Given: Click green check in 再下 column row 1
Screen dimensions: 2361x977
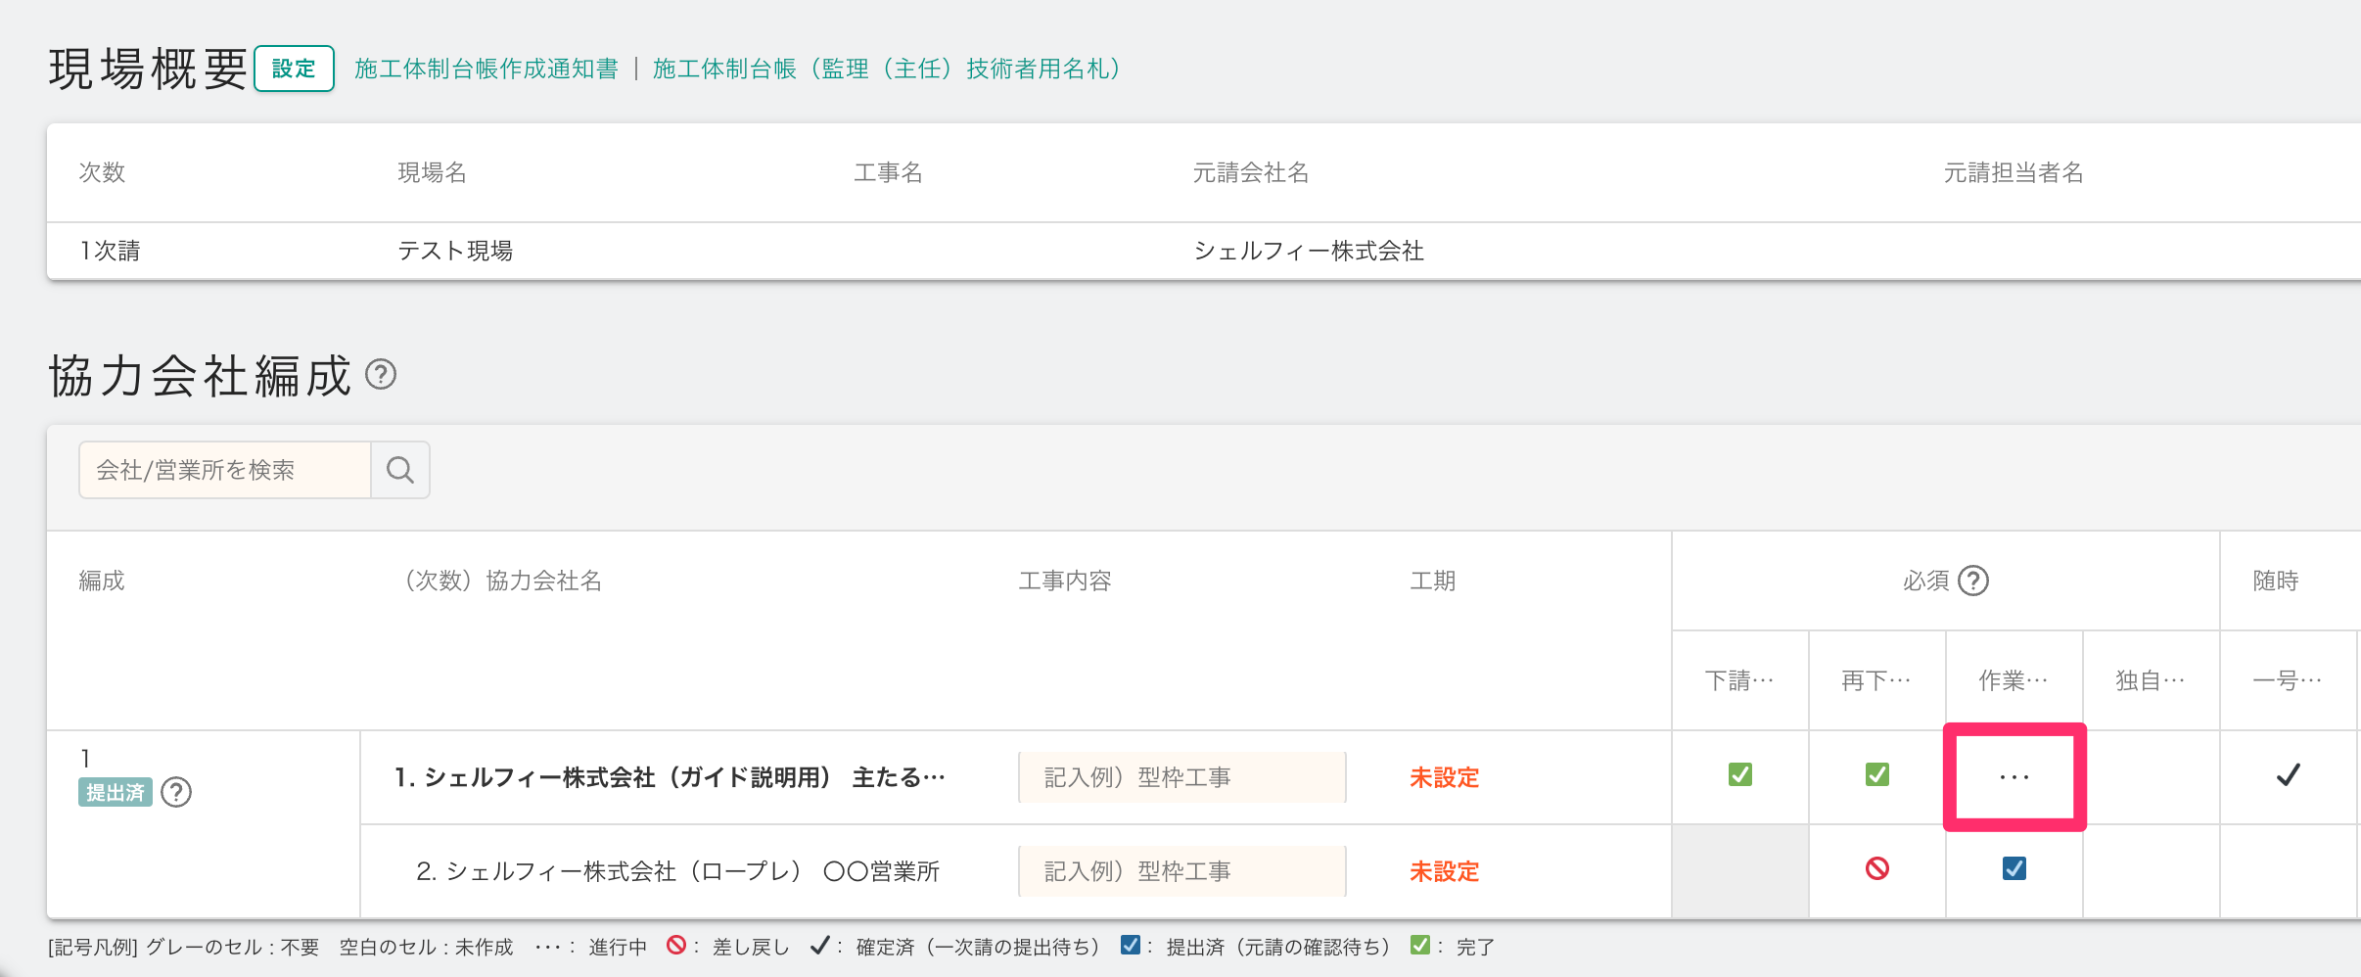Looking at the screenshot, I should [1876, 775].
